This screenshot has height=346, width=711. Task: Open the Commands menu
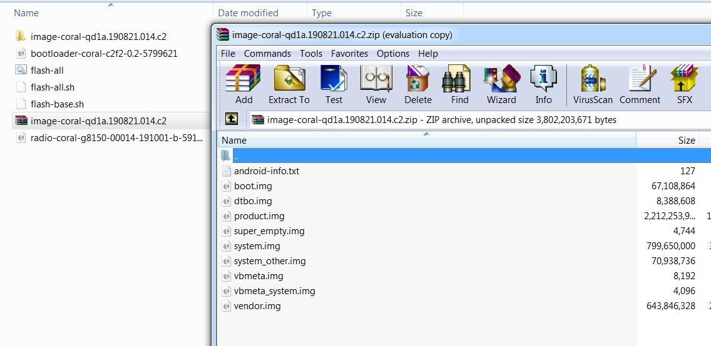267,54
